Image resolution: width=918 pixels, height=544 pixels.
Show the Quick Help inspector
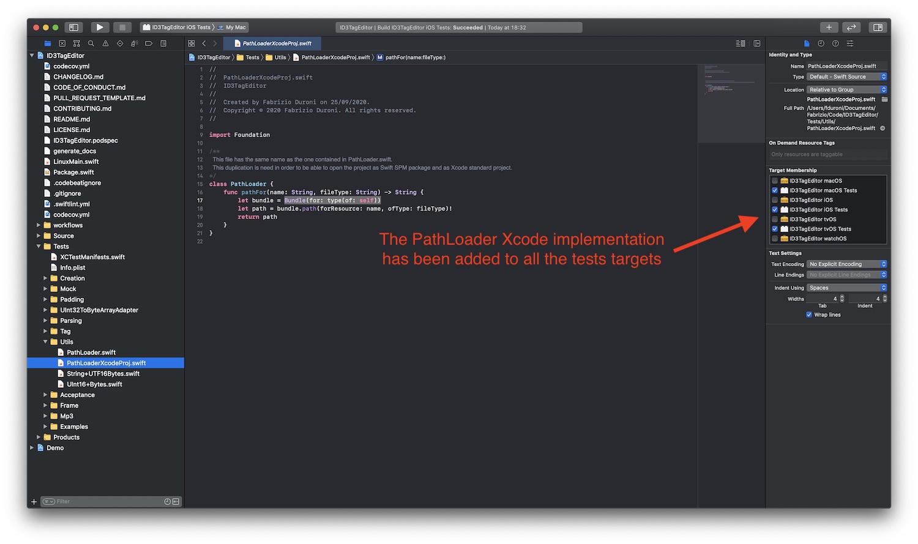[x=835, y=43]
